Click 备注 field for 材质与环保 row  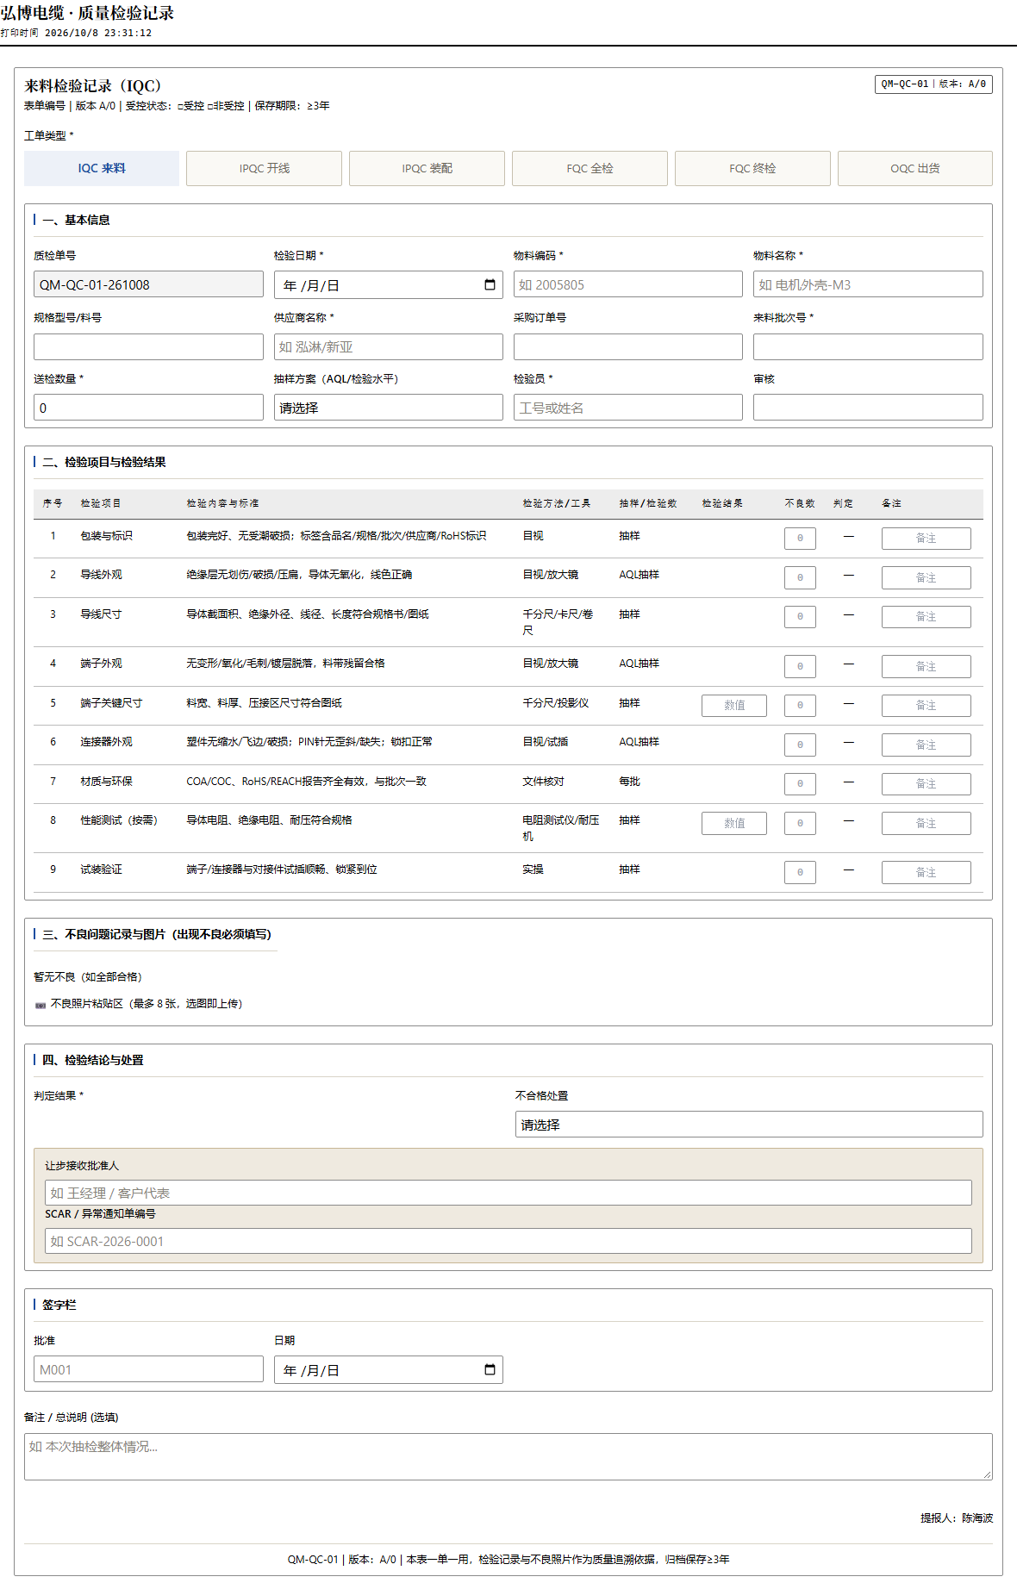pyautogui.click(x=926, y=784)
